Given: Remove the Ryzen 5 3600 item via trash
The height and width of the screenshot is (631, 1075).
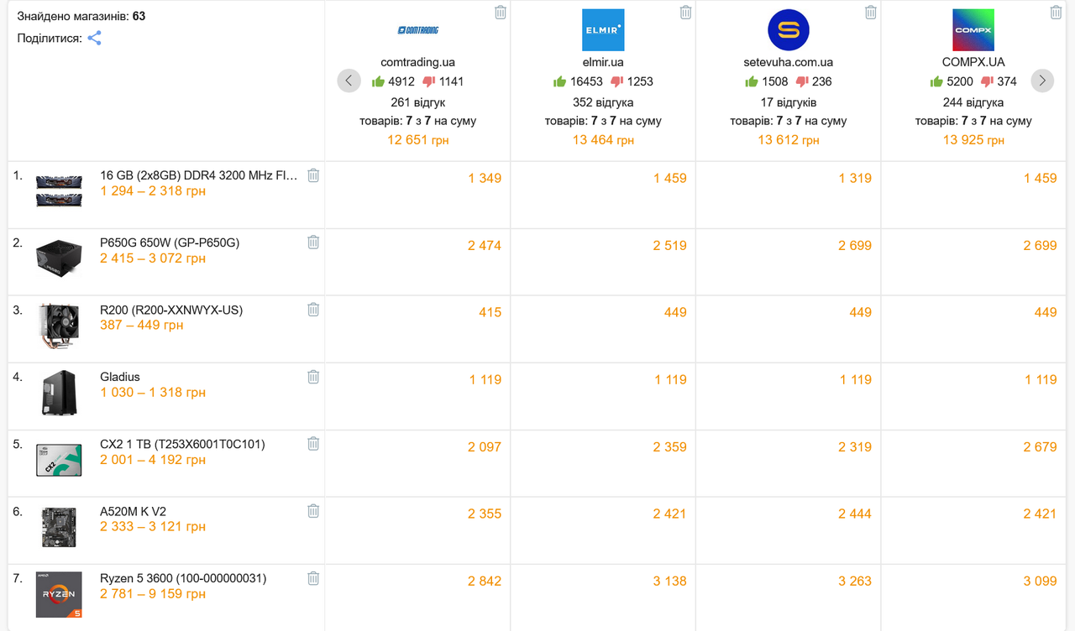Looking at the screenshot, I should tap(313, 578).
